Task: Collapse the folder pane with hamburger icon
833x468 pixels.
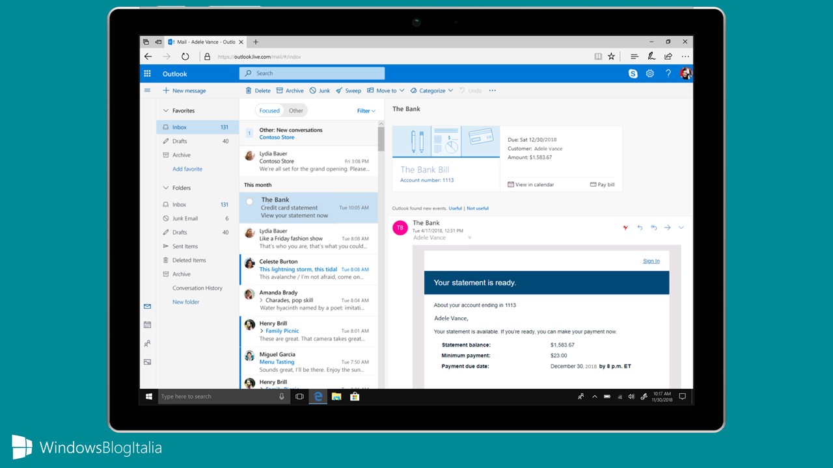Action: 148,90
